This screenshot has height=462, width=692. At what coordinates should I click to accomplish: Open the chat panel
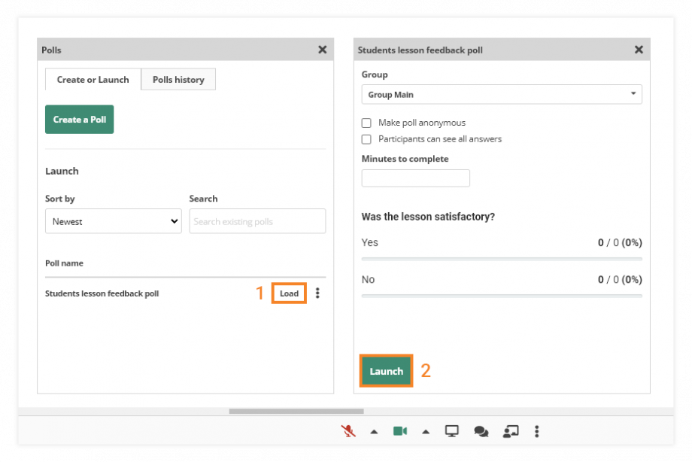[x=481, y=431]
